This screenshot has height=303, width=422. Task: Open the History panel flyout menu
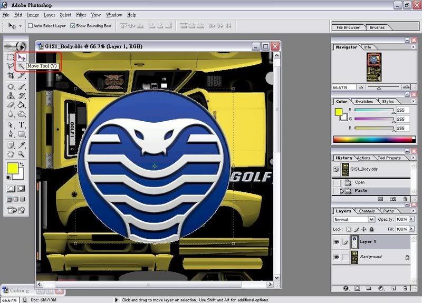coord(413,158)
